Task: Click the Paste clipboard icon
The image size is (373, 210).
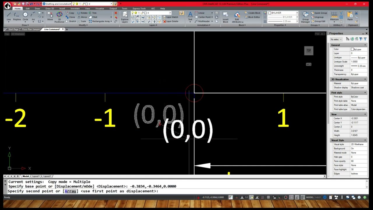Action: (x=350, y=16)
